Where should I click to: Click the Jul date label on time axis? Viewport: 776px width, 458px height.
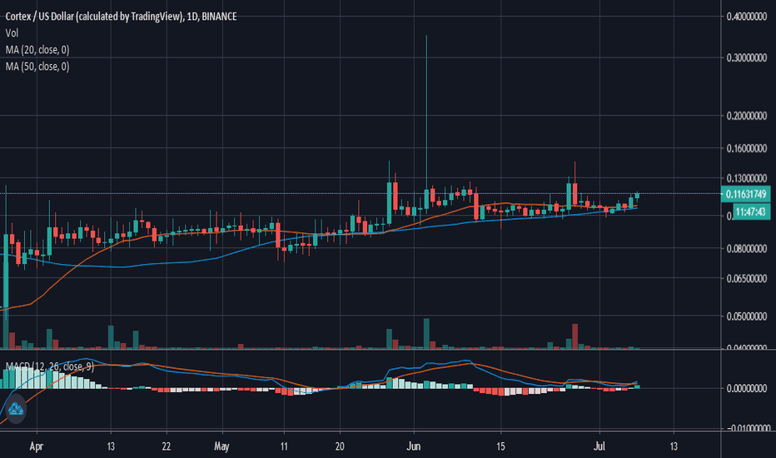tap(599, 446)
